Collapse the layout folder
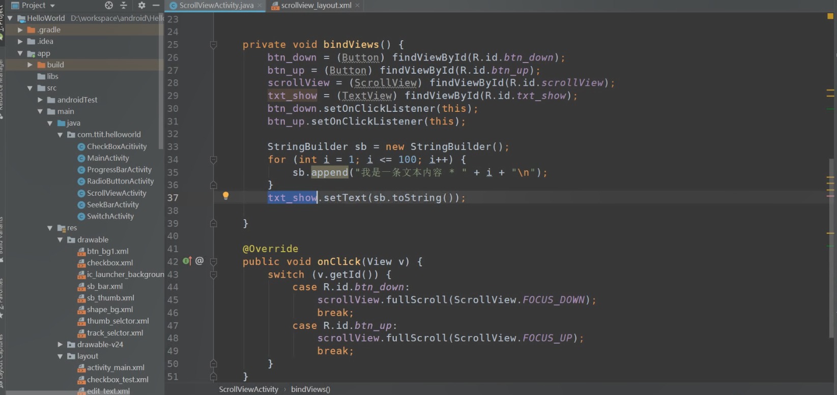Viewport: 837px width, 395px height. pyautogui.click(x=60, y=356)
